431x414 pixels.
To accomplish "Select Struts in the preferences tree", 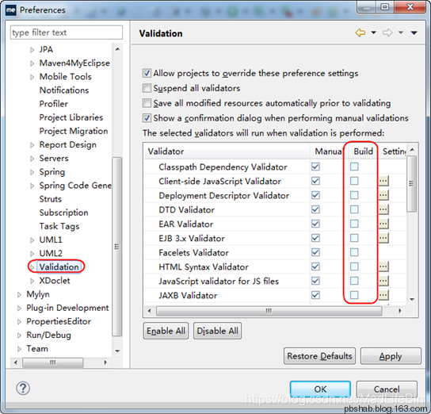I will coord(51,199).
